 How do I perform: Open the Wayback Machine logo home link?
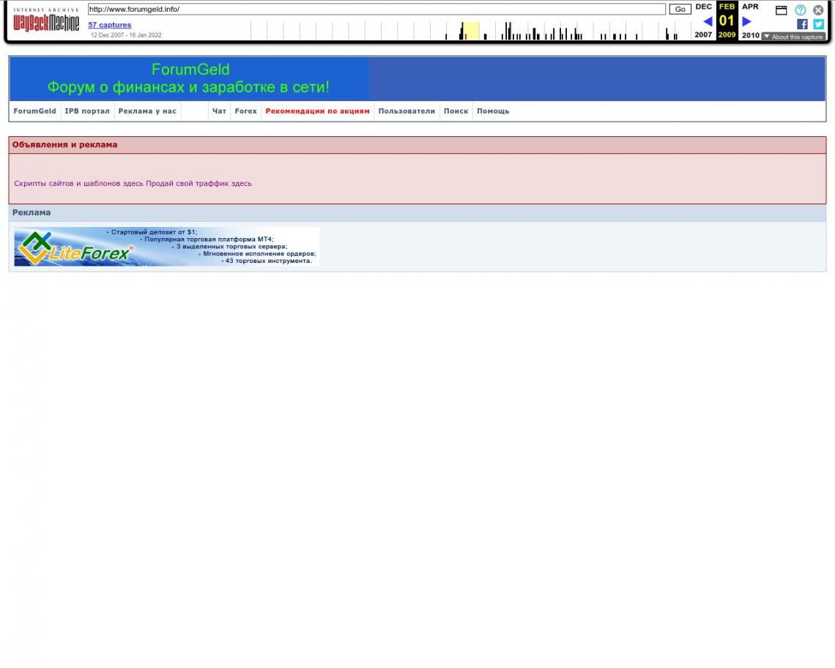click(x=46, y=21)
